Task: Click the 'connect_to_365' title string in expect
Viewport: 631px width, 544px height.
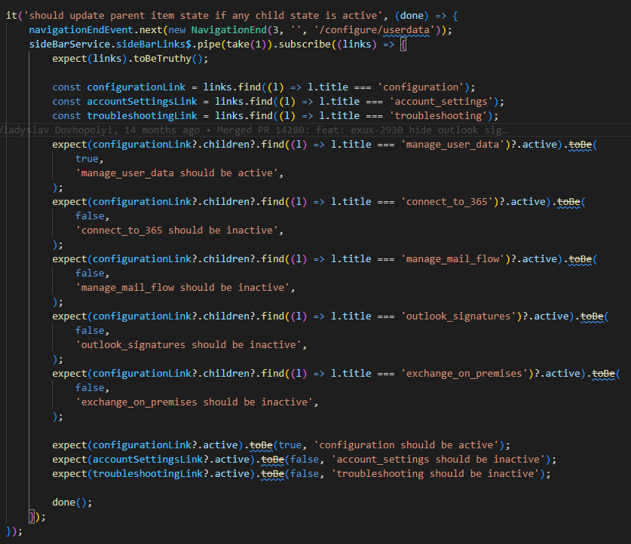Action: (x=447, y=202)
